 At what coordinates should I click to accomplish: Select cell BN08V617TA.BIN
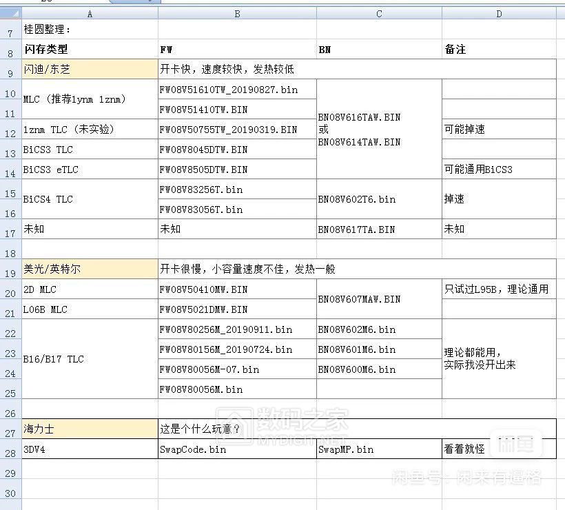pyautogui.click(x=379, y=229)
